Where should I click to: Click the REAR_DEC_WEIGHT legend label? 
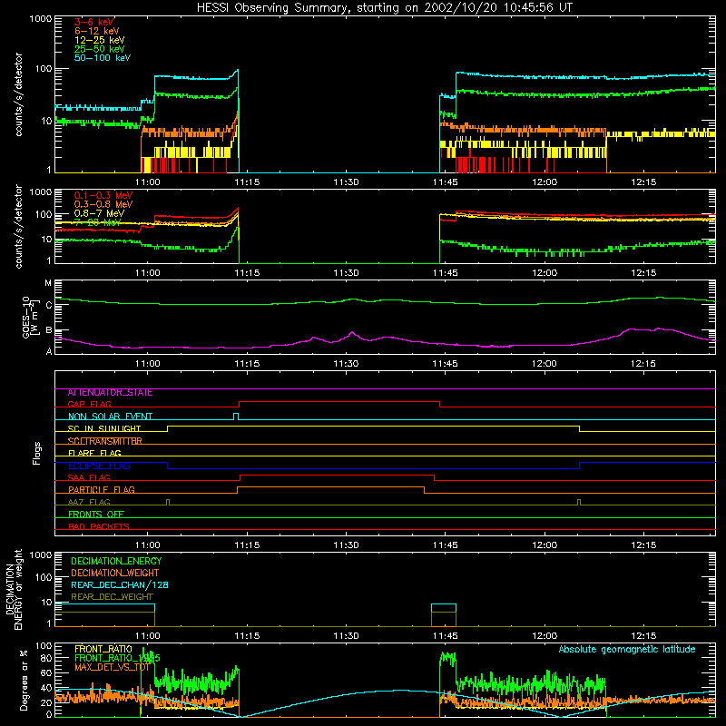click(x=112, y=597)
